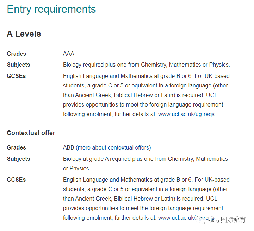The height and width of the screenshot is (231, 254).
Task: Open the second ucl.ac.uk link under Contextual offer
Action: pos(186,218)
